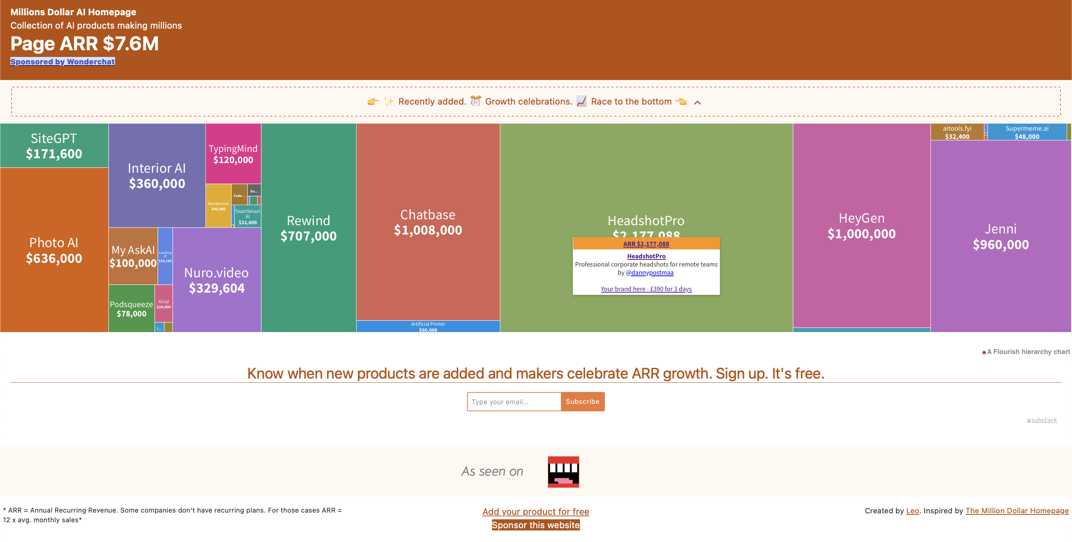
Task: Click the Chatbase $1,008,000 tile
Action: click(x=428, y=221)
